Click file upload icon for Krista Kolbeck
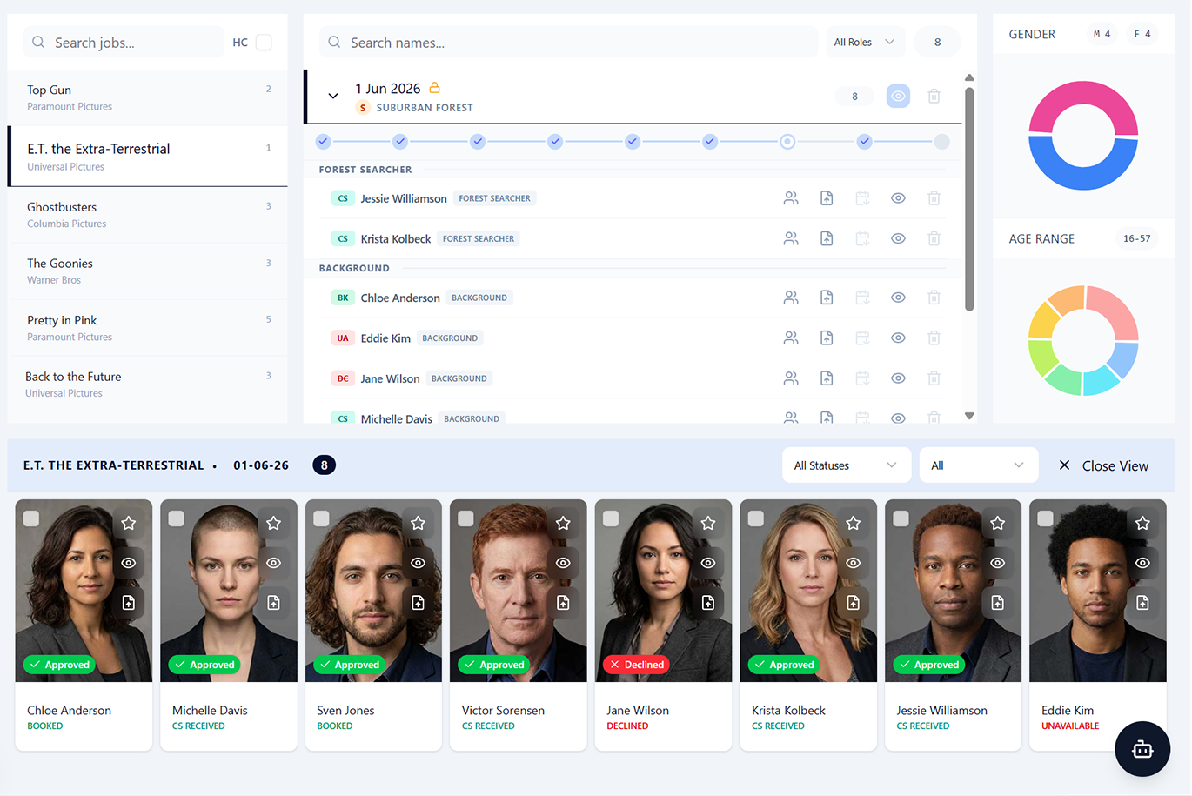1192x796 pixels. tap(827, 238)
